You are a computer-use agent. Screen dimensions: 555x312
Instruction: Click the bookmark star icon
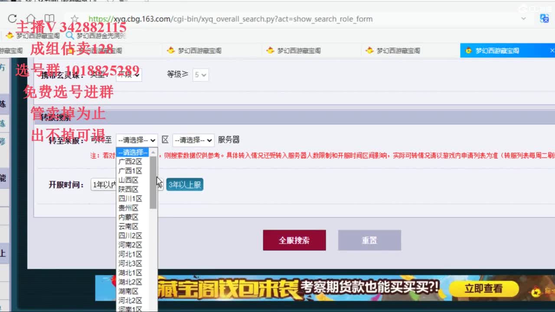(x=75, y=19)
